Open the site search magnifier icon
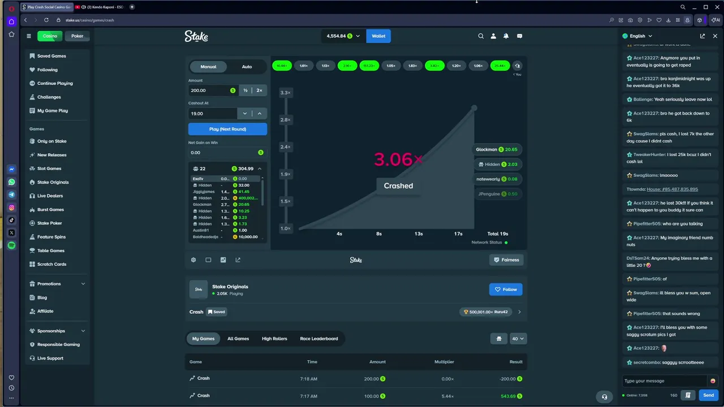The image size is (724, 407). pyautogui.click(x=481, y=36)
